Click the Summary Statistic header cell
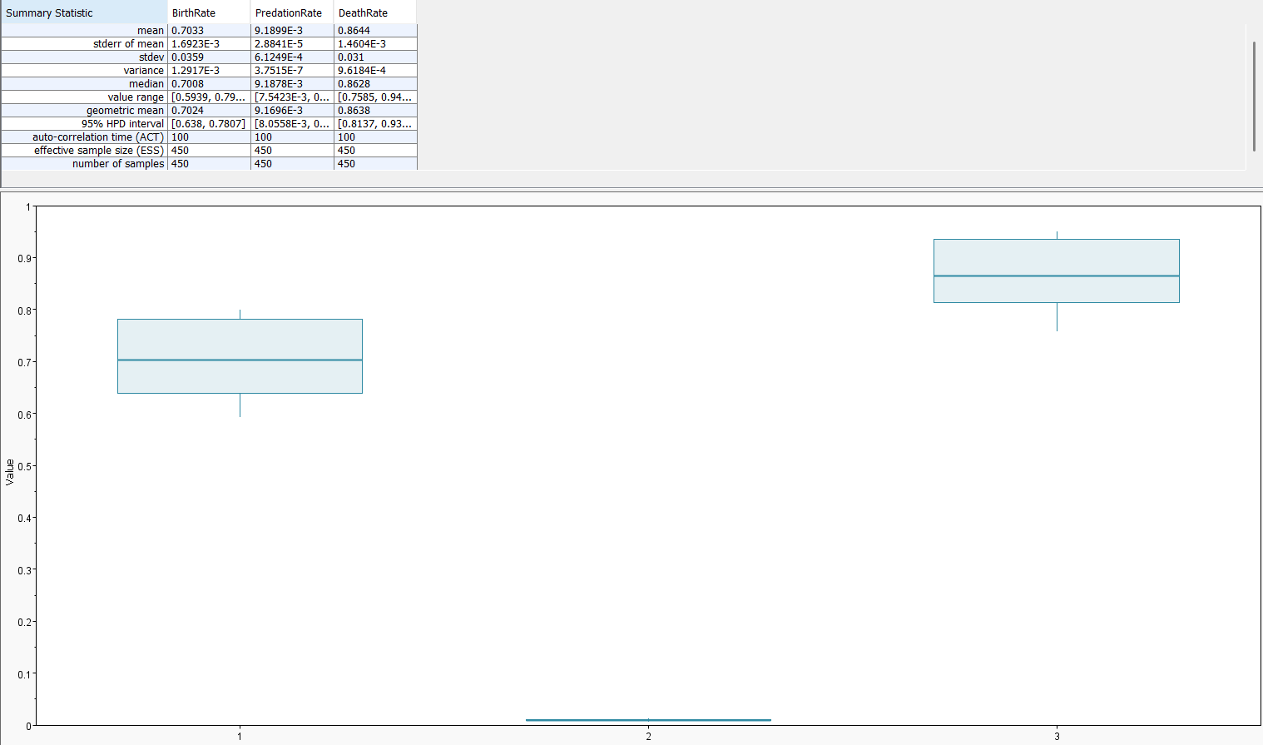1263x745 pixels. click(x=83, y=12)
